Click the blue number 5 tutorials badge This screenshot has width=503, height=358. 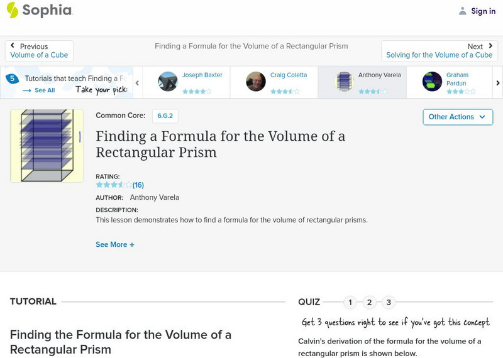click(x=11, y=79)
